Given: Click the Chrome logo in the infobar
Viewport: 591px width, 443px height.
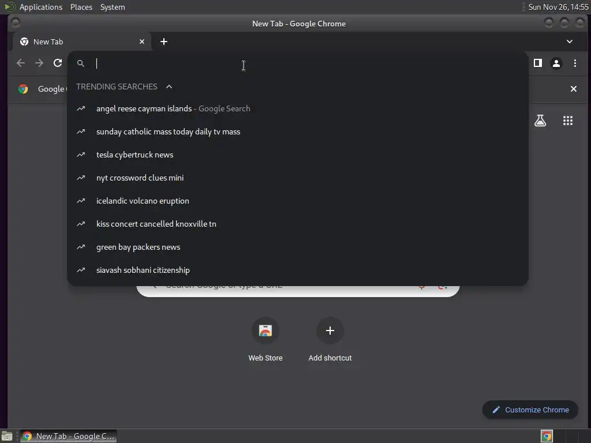Looking at the screenshot, I should [23, 89].
